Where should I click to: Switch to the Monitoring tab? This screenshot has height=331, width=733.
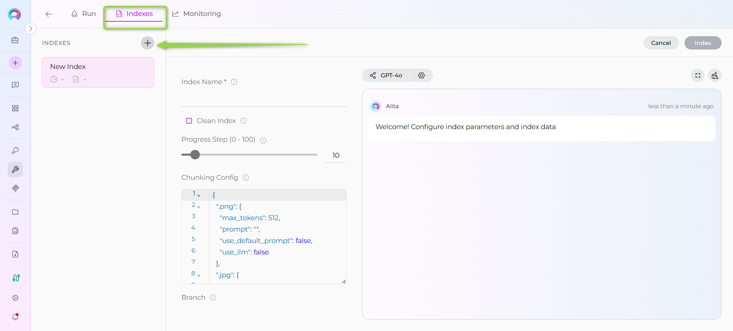197,14
